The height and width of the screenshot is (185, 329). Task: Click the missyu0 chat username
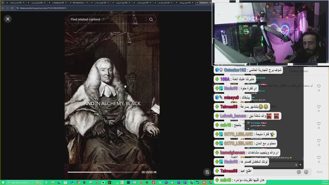coord(231,98)
